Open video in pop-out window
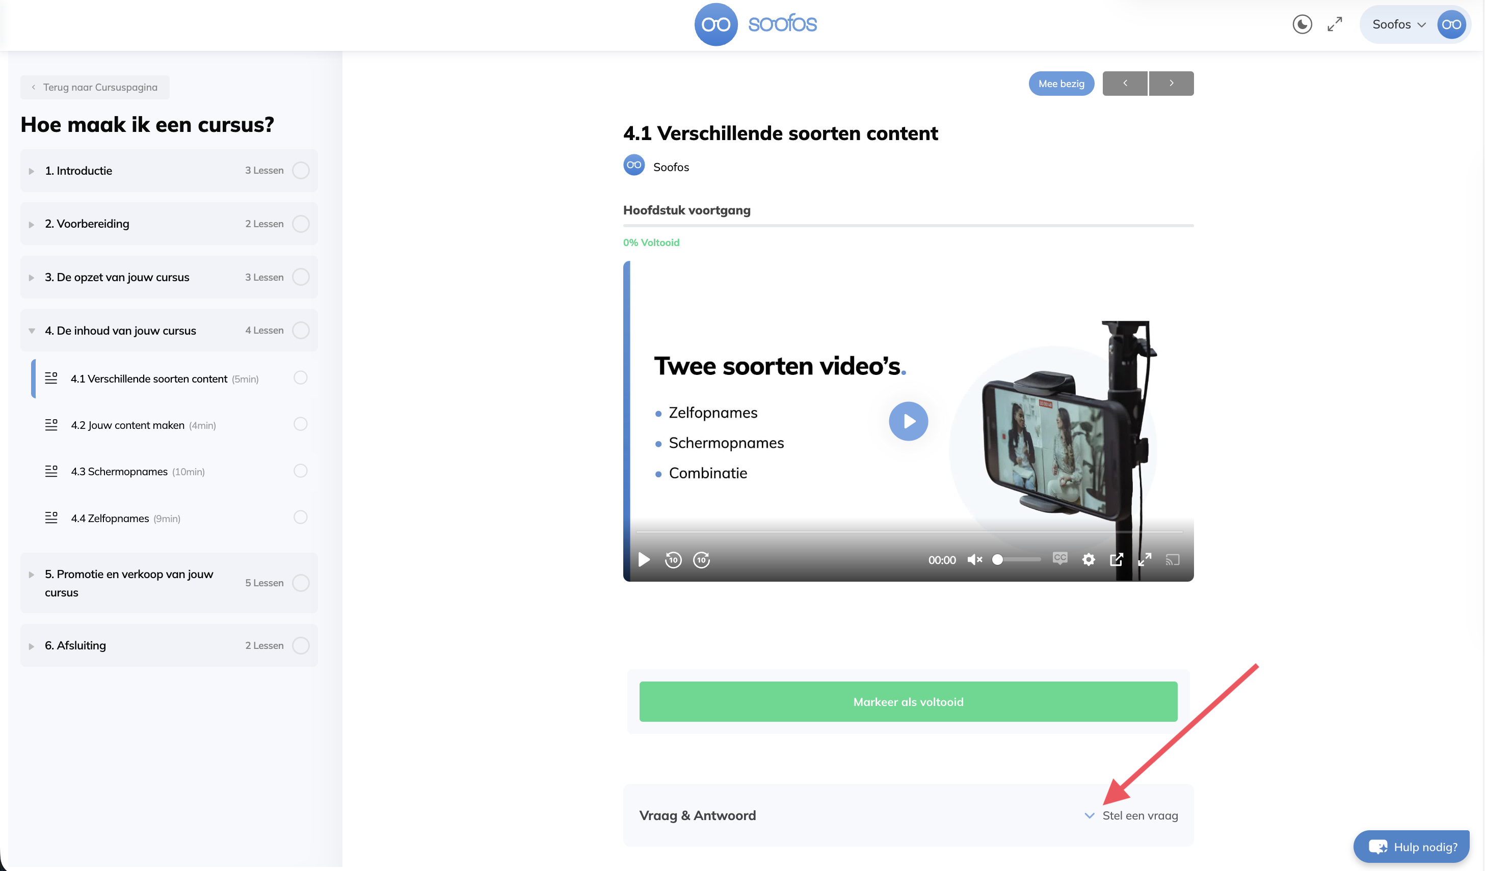The width and height of the screenshot is (1485, 871). tap(1116, 559)
